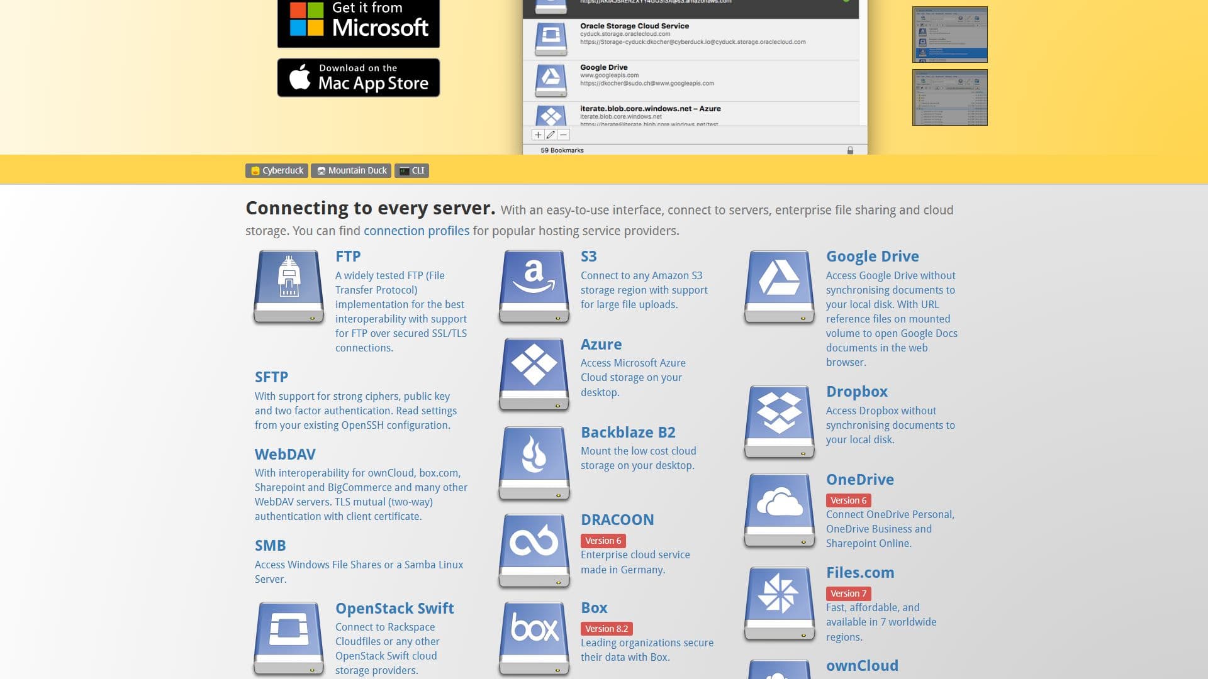Click the Version 7 badge under Files.com

click(x=849, y=593)
